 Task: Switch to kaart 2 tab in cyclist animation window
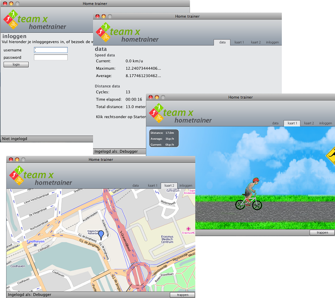tap(309, 123)
